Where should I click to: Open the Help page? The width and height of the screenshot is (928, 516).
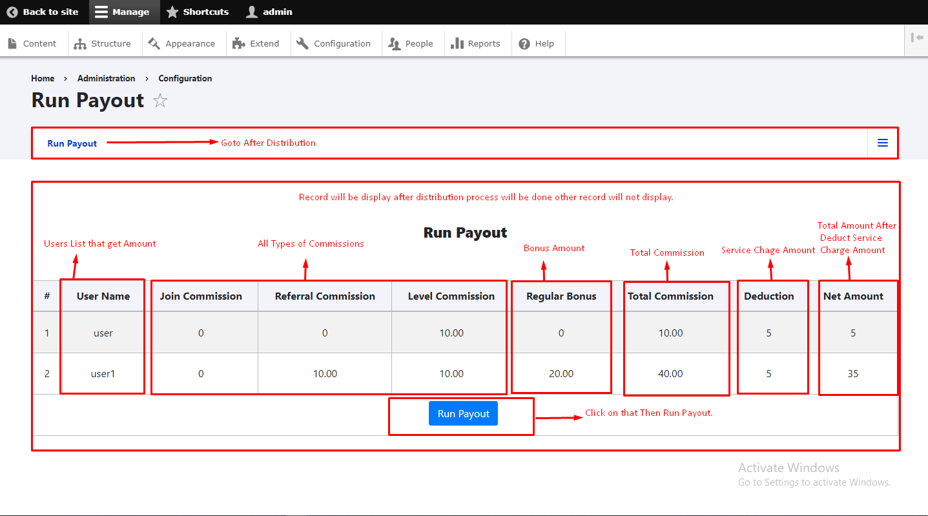(x=537, y=43)
